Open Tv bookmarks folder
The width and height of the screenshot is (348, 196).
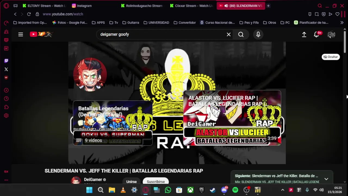[114, 23]
